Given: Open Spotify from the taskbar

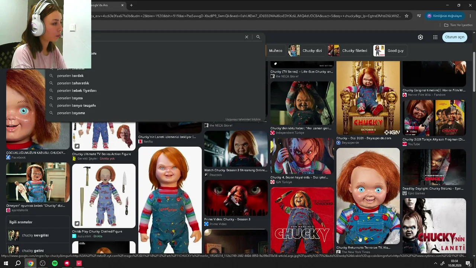Looking at the screenshot, I should pyautogui.click(x=55, y=264).
